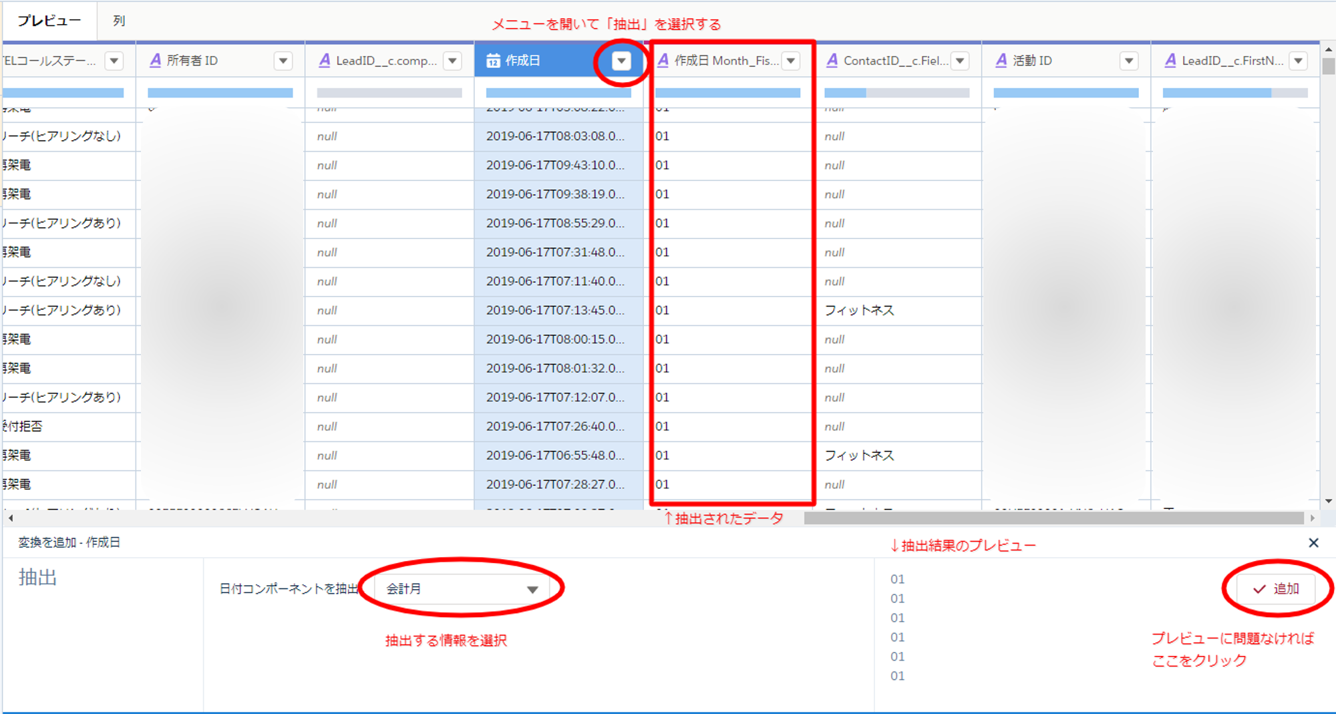The image size is (1336, 714).
Task: Click the text type icon beside 活動 ID
Action: (x=1001, y=61)
